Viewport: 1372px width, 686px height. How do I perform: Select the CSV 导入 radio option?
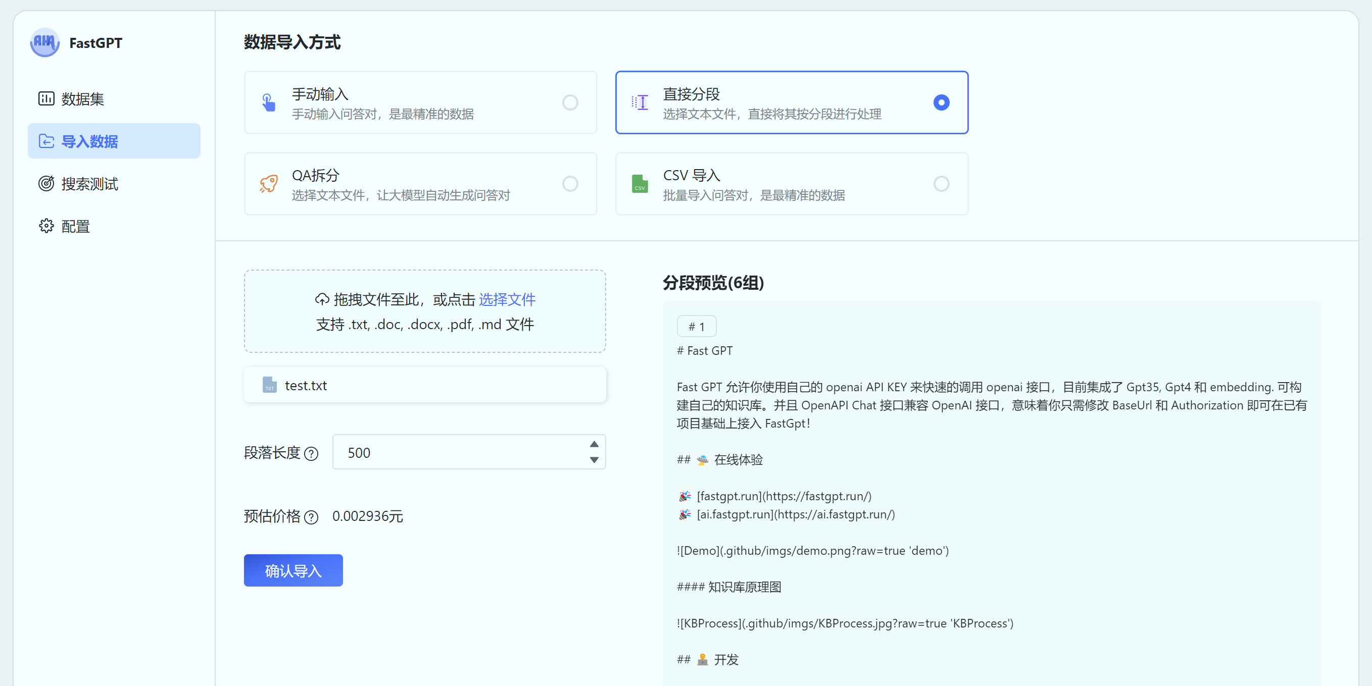(941, 184)
